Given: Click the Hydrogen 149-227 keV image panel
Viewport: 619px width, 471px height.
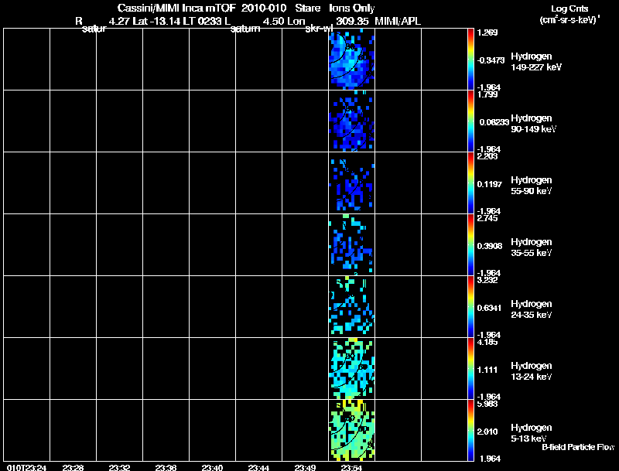Looking at the screenshot, I should coord(351,60).
